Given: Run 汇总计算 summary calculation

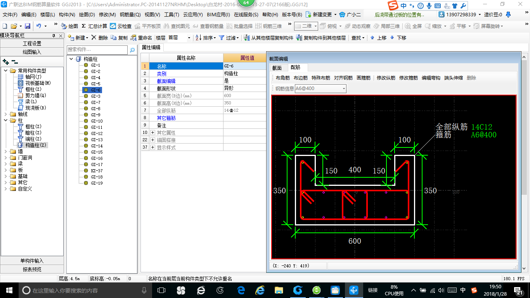Looking at the screenshot, I should click(x=94, y=26).
